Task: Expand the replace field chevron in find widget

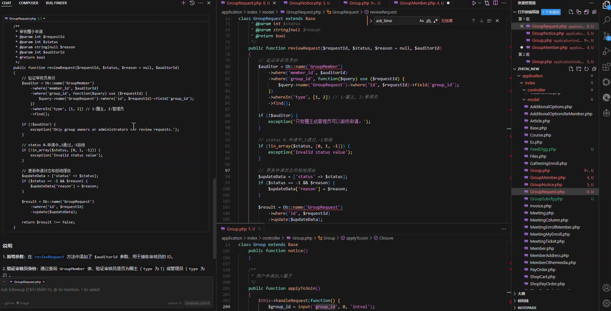Action: [371, 21]
